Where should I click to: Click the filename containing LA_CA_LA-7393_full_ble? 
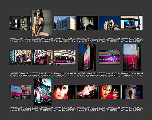(65, 40)
